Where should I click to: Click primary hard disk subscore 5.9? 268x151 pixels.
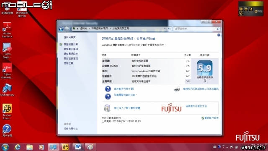point(188,81)
